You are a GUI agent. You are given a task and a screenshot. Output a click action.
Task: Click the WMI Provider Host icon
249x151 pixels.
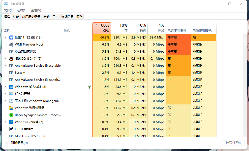(11, 45)
